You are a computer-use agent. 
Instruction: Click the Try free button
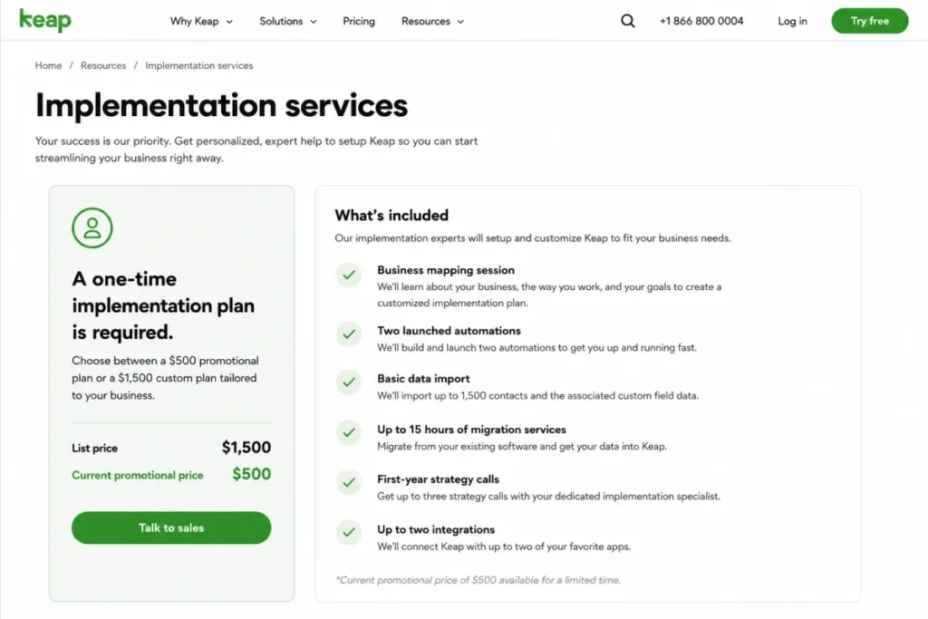pos(870,21)
